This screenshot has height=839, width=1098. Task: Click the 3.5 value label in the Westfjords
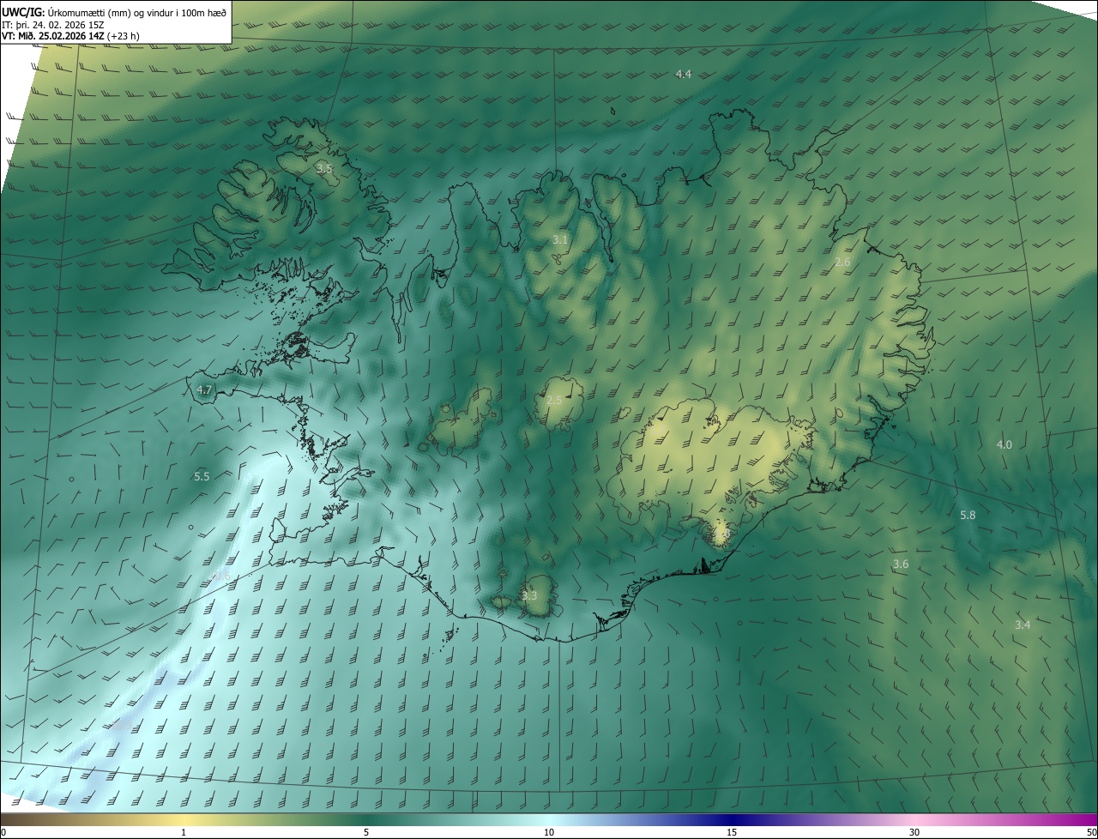[323, 168]
